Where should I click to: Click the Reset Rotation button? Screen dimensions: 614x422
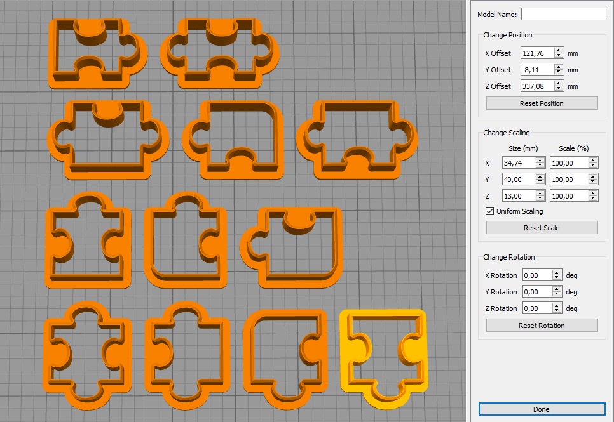[x=542, y=326]
